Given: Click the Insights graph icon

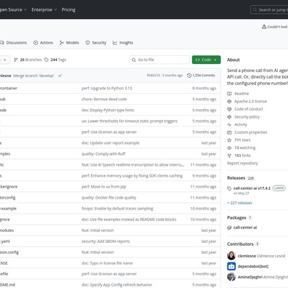Looking at the screenshot, I should (x=115, y=43).
